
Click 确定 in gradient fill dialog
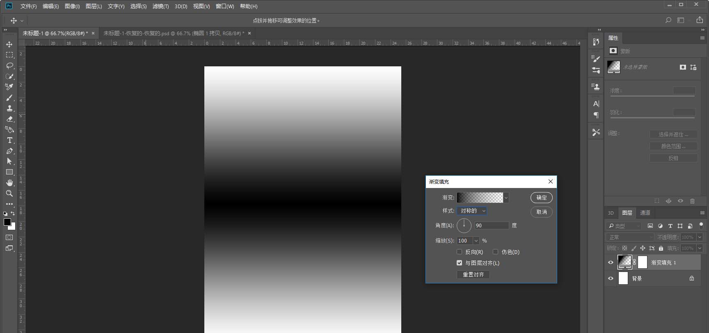542,198
